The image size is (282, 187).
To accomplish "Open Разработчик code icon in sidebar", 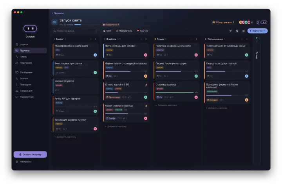I will tap(17, 97).
